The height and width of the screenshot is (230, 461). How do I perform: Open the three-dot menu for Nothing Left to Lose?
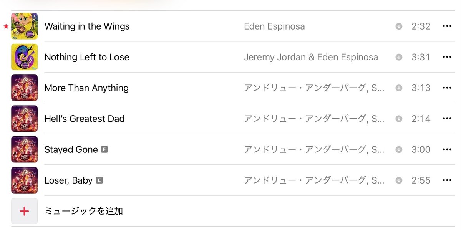coord(447,57)
